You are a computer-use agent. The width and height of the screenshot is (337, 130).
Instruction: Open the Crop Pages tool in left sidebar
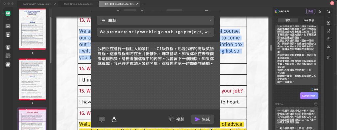pos(8,56)
